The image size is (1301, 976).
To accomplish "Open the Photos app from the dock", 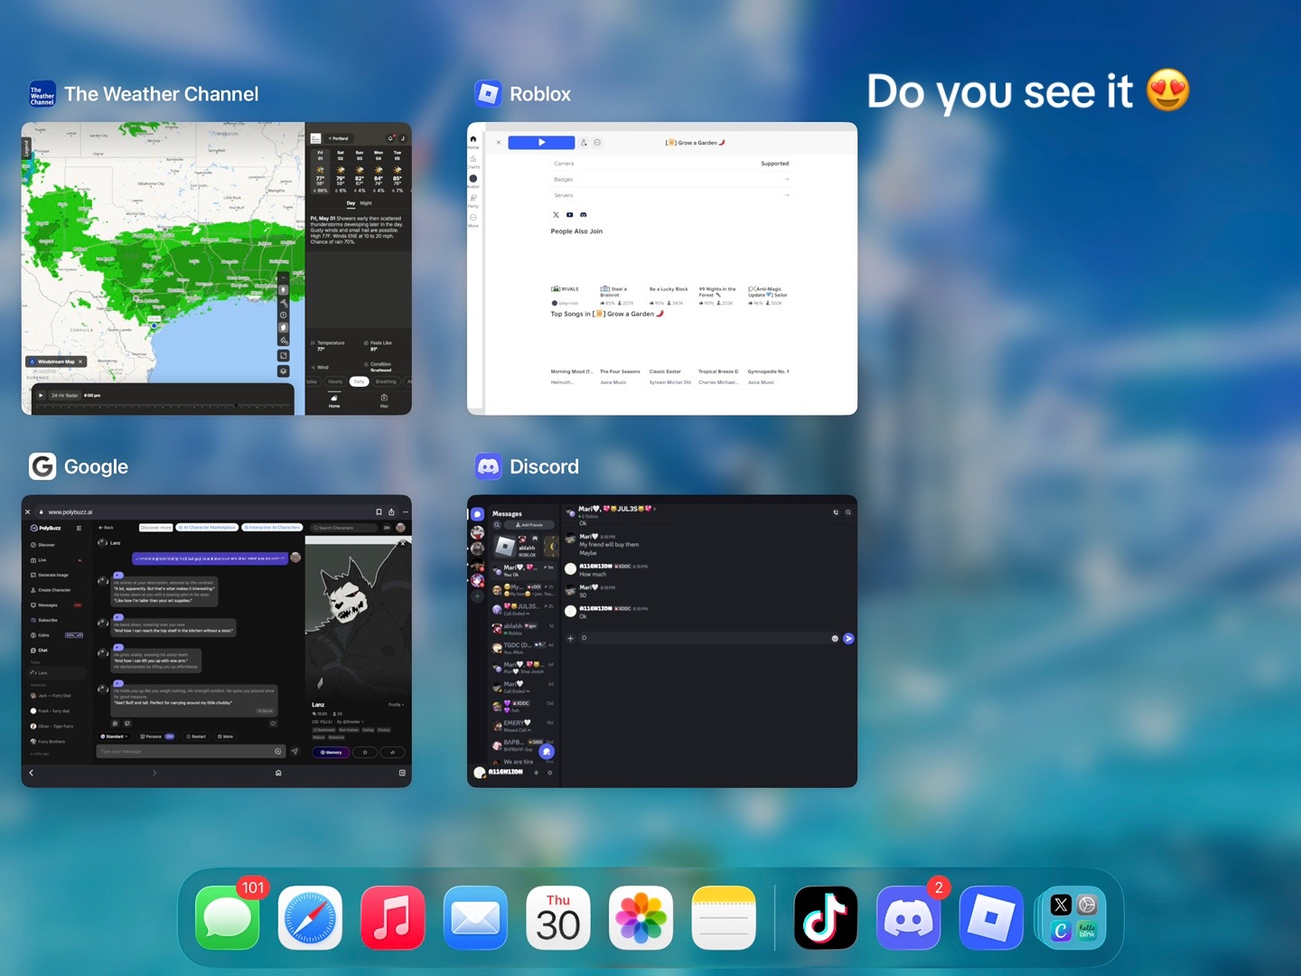I will tap(641, 918).
